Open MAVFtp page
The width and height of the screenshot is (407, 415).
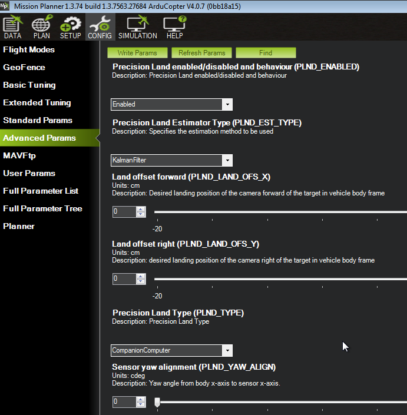tap(19, 155)
